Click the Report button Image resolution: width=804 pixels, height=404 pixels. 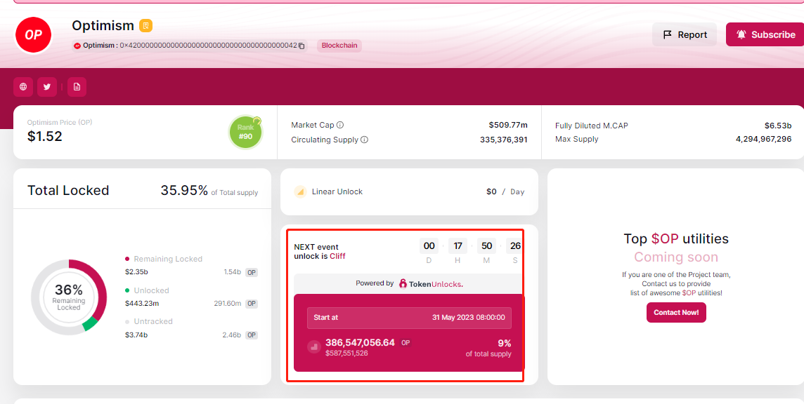pyautogui.click(x=685, y=35)
